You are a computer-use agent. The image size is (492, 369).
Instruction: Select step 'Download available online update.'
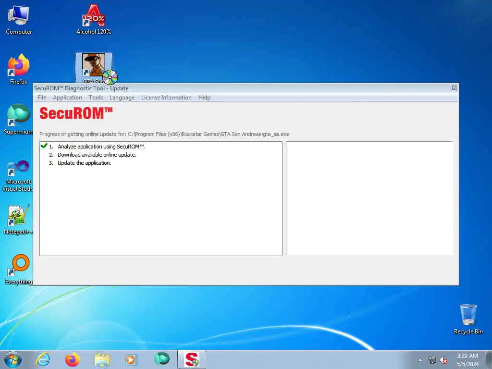(97, 155)
